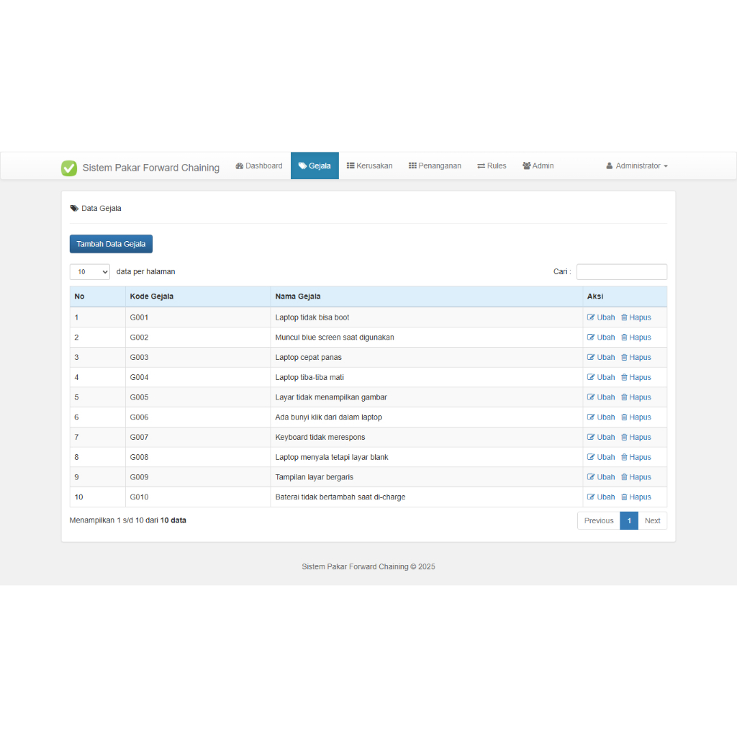737x737 pixels.
Task: Go to the Kerusakan page
Action: 369,166
